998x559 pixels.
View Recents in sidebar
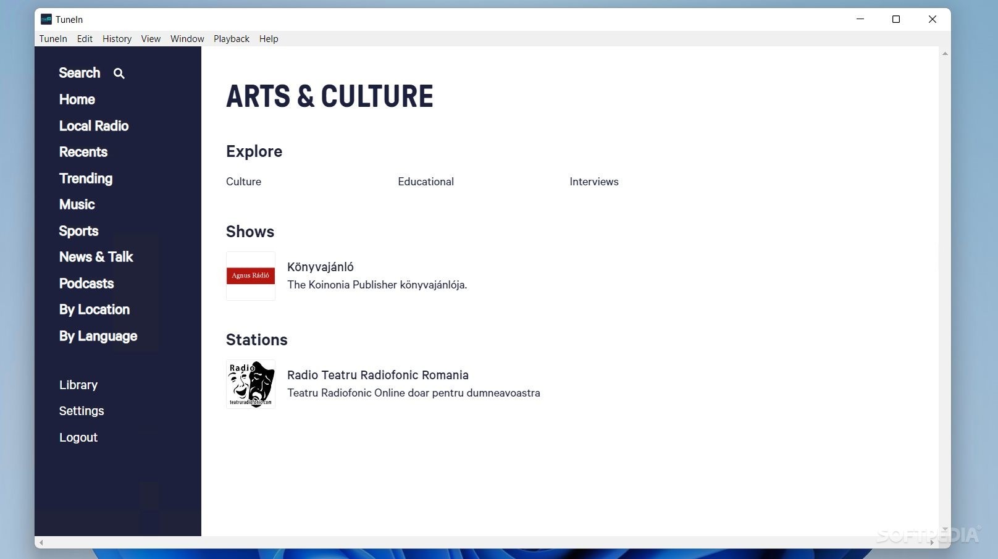click(83, 152)
